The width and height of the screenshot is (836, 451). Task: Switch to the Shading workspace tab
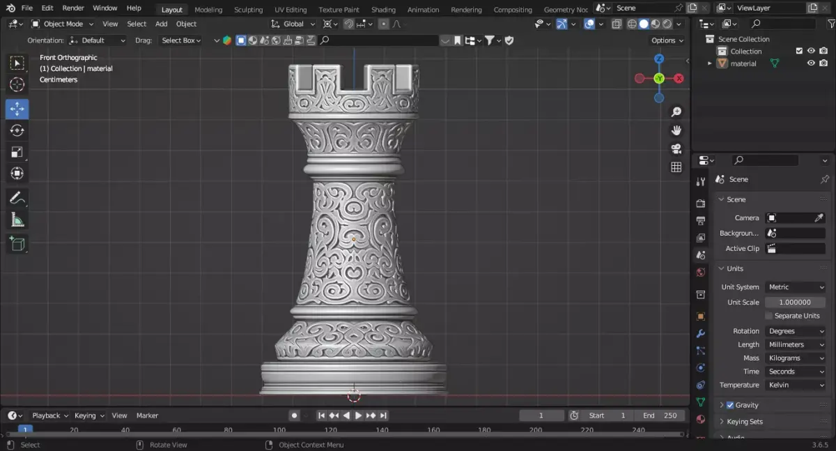click(383, 10)
